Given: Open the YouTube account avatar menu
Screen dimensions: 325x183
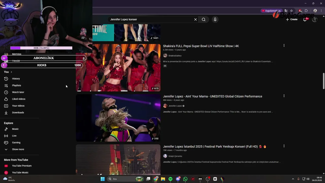Looking at the screenshot, I should (315, 19).
